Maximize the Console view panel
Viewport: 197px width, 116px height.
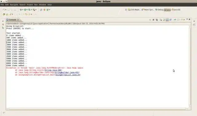[190, 19]
